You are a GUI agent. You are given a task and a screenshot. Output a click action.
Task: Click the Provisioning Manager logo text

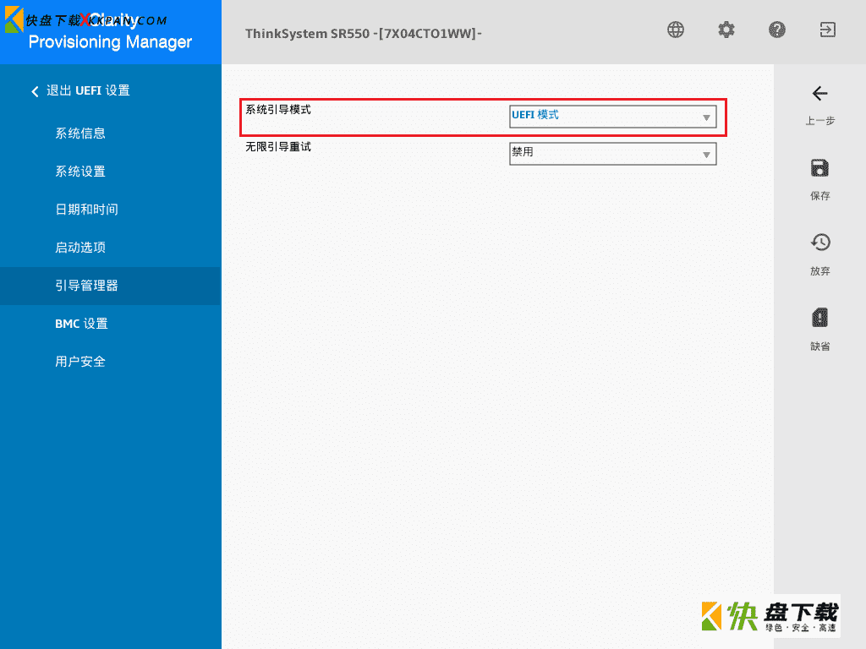click(x=111, y=42)
